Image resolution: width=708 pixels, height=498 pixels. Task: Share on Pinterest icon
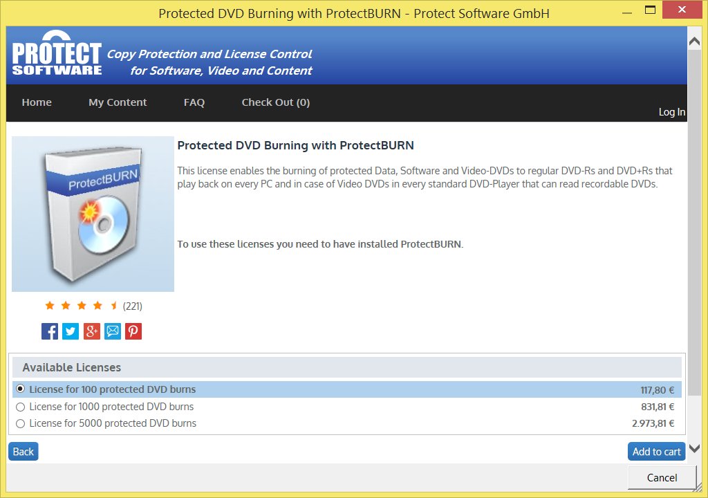(133, 331)
